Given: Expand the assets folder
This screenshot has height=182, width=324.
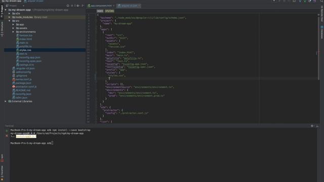Looking at the screenshot, I should (14, 28).
